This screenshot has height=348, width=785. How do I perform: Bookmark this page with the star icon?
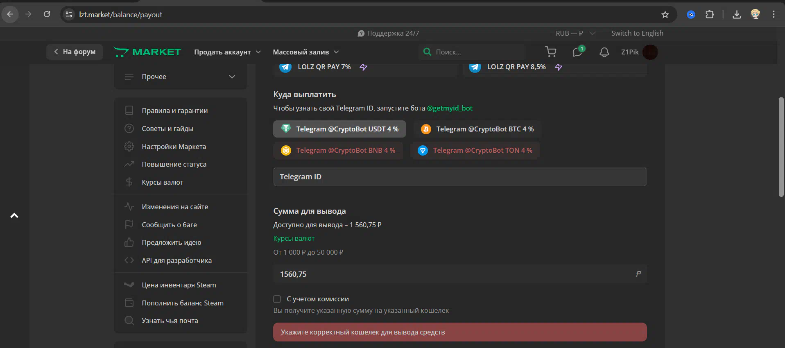pyautogui.click(x=665, y=15)
